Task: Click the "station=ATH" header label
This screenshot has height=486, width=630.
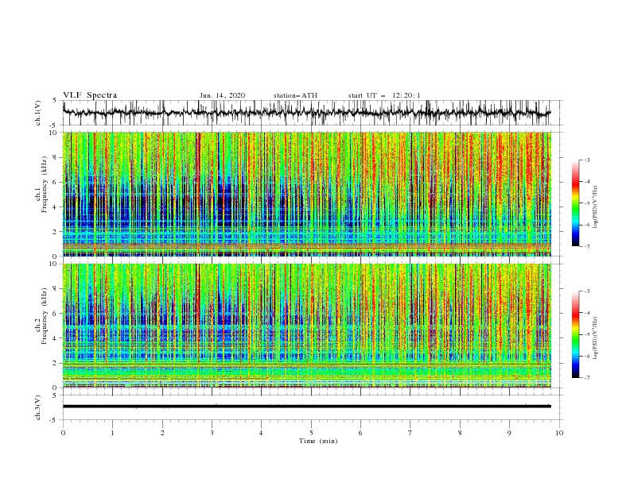Action: (295, 95)
